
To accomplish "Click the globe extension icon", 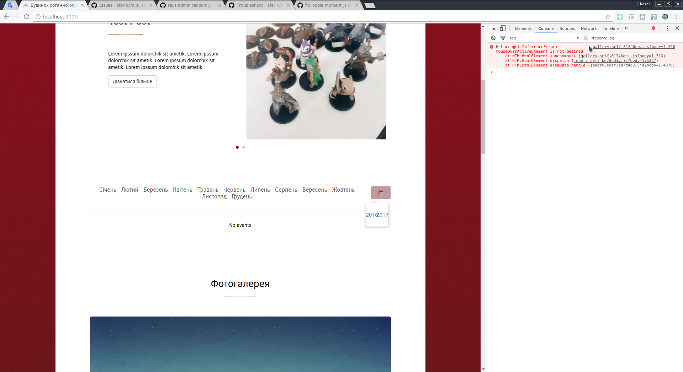I will point(665,17).
